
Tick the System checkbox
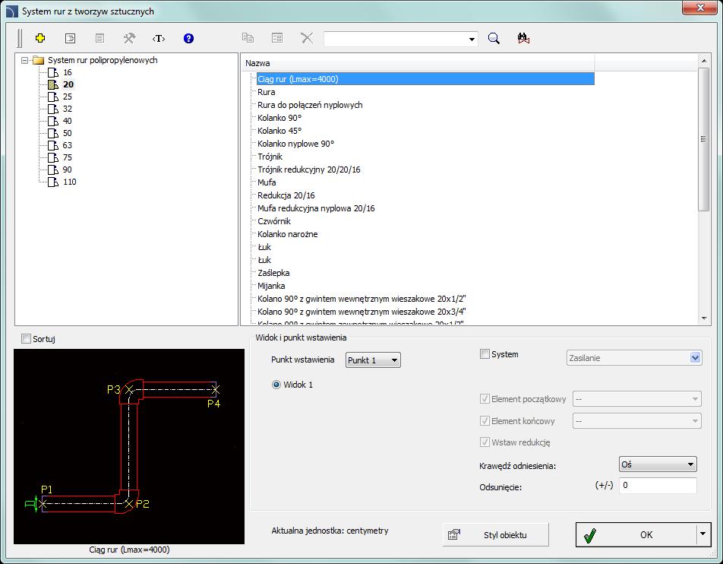tap(485, 354)
